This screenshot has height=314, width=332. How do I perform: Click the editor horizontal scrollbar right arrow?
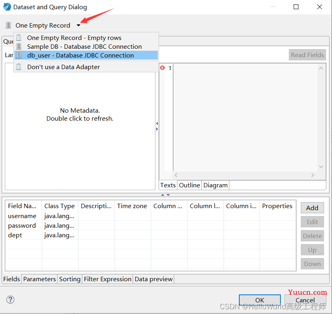[x=312, y=175]
